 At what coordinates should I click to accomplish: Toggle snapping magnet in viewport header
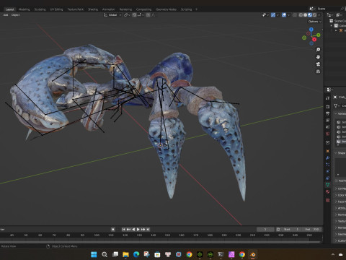point(135,15)
